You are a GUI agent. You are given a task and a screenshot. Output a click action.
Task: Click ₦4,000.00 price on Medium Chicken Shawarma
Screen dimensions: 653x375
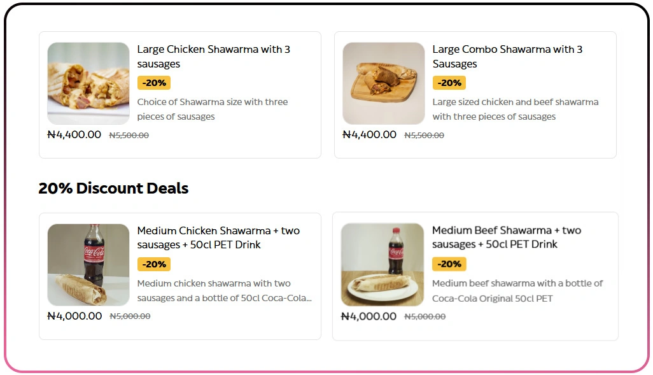[74, 316]
